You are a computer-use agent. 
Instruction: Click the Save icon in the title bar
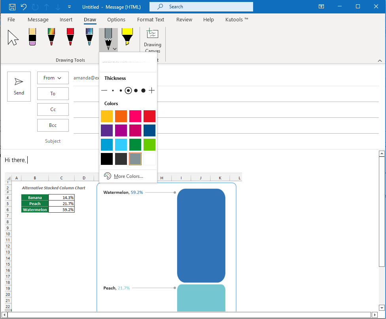point(12,7)
